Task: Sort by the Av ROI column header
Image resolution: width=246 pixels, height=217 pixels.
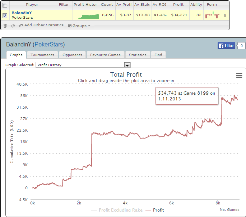Action: tap(160, 5)
